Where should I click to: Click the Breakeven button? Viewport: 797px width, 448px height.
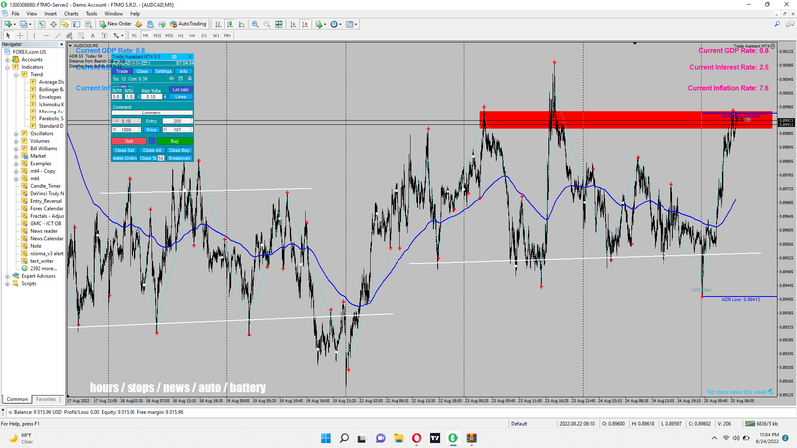(x=179, y=158)
